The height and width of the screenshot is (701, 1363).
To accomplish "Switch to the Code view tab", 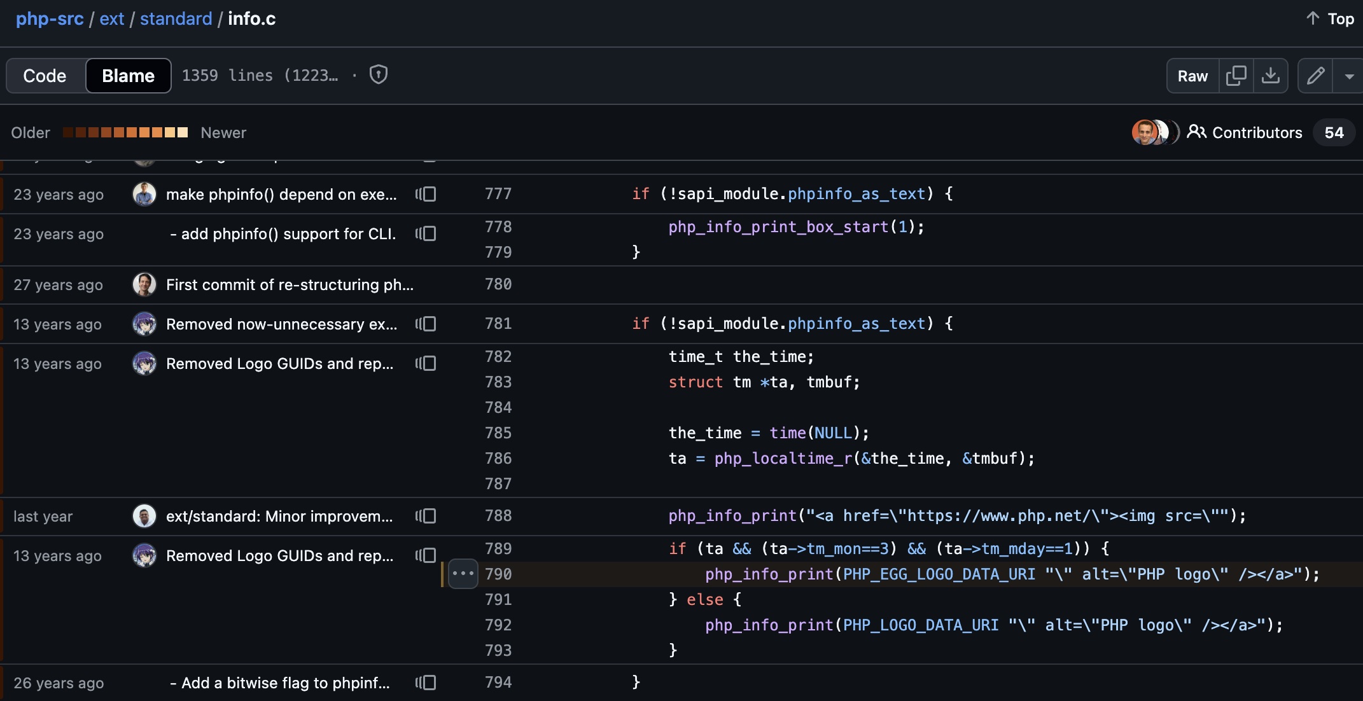I will [45, 76].
